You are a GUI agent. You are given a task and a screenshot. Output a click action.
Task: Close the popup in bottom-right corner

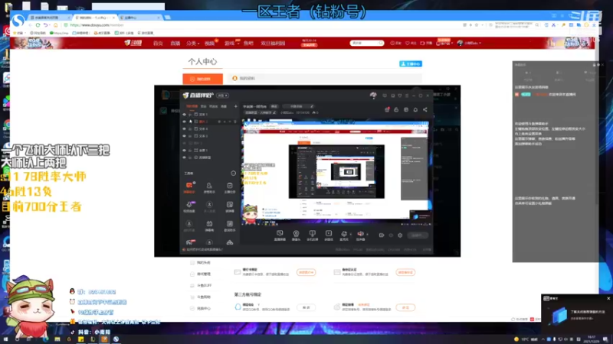(x=608, y=298)
